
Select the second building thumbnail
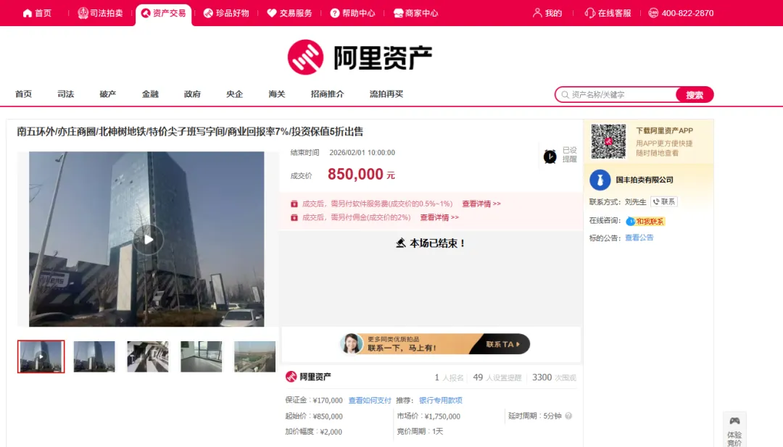(x=94, y=356)
